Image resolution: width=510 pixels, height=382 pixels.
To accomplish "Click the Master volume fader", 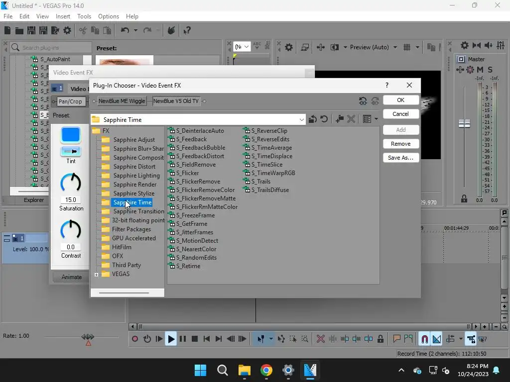I will (464, 123).
